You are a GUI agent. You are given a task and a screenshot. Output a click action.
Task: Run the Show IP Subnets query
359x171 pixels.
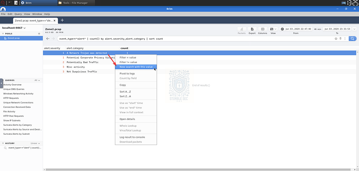point(12,120)
